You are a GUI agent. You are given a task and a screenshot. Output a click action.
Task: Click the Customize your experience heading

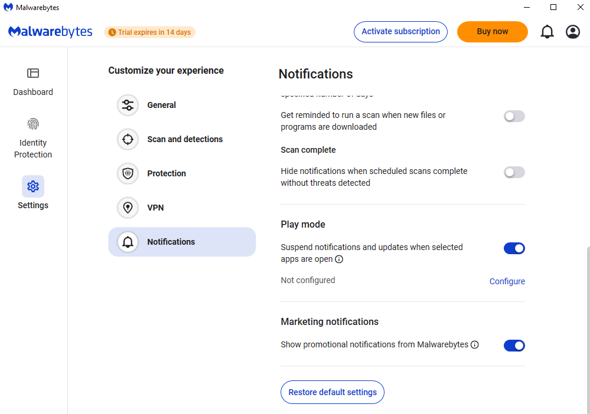(x=166, y=71)
